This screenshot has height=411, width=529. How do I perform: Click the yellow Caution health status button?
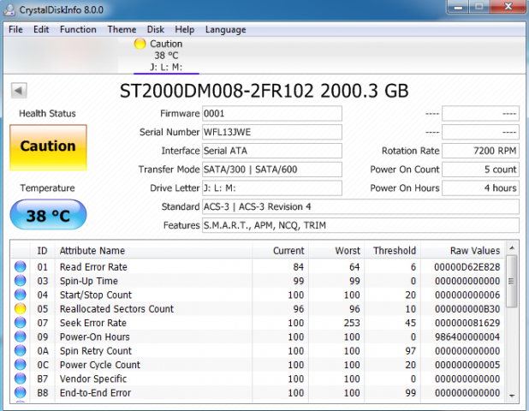coord(48,146)
